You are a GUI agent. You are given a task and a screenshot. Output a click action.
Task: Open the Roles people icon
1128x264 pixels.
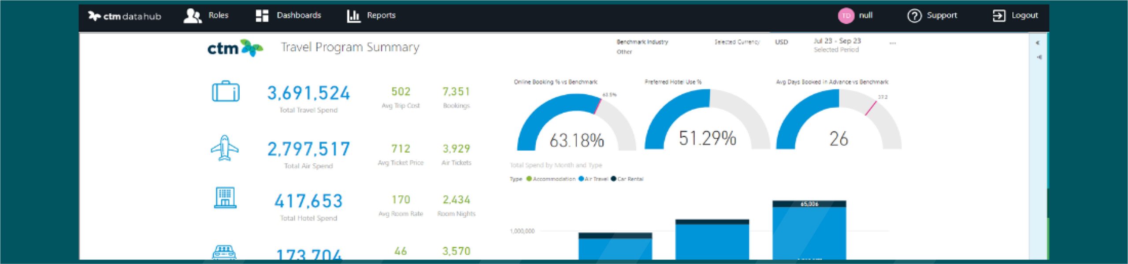192,16
